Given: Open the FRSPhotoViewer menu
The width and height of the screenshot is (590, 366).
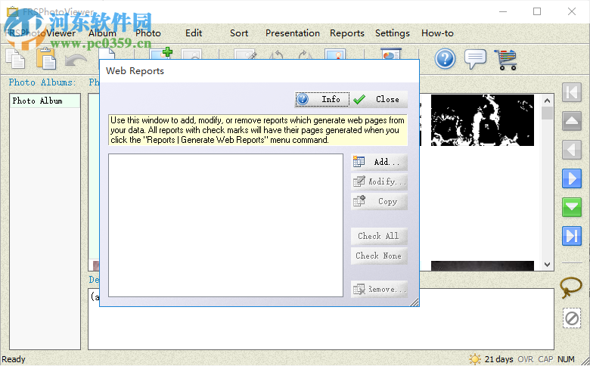Looking at the screenshot, I should tap(40, 33).
